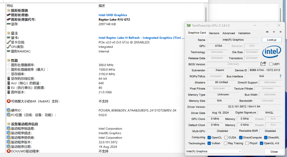Click the share icon beside BIOS Version

[x=263, y=64]
